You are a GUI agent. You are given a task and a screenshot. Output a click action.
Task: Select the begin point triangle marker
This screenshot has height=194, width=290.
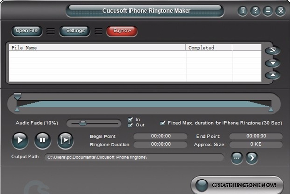[17, 110]
